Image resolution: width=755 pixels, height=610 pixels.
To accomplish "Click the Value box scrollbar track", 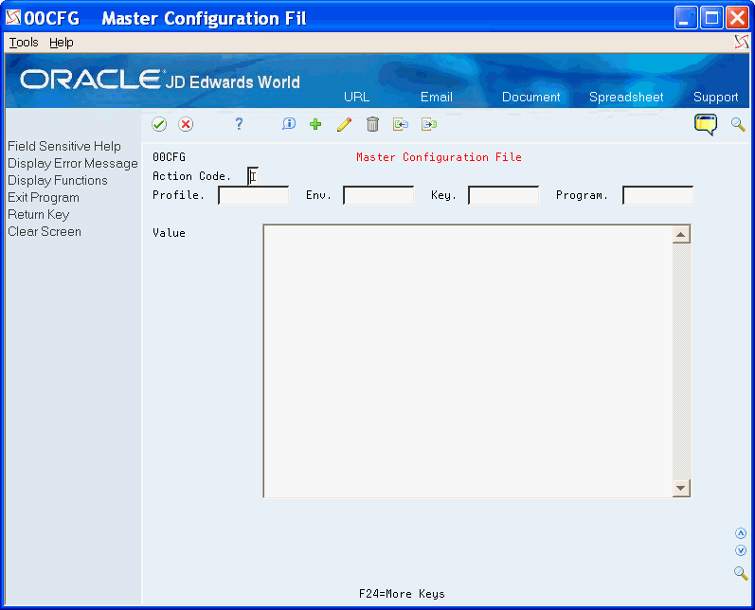I will point(681,361).
